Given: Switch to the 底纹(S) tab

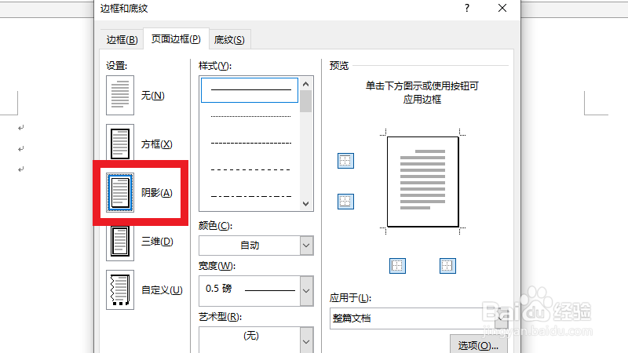Looking at the screenshot, I should [x=229, y=40].
